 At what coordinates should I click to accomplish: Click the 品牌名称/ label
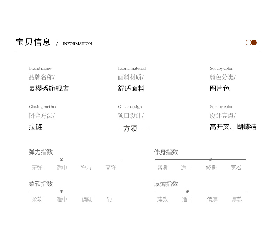[x=41, y=77]
